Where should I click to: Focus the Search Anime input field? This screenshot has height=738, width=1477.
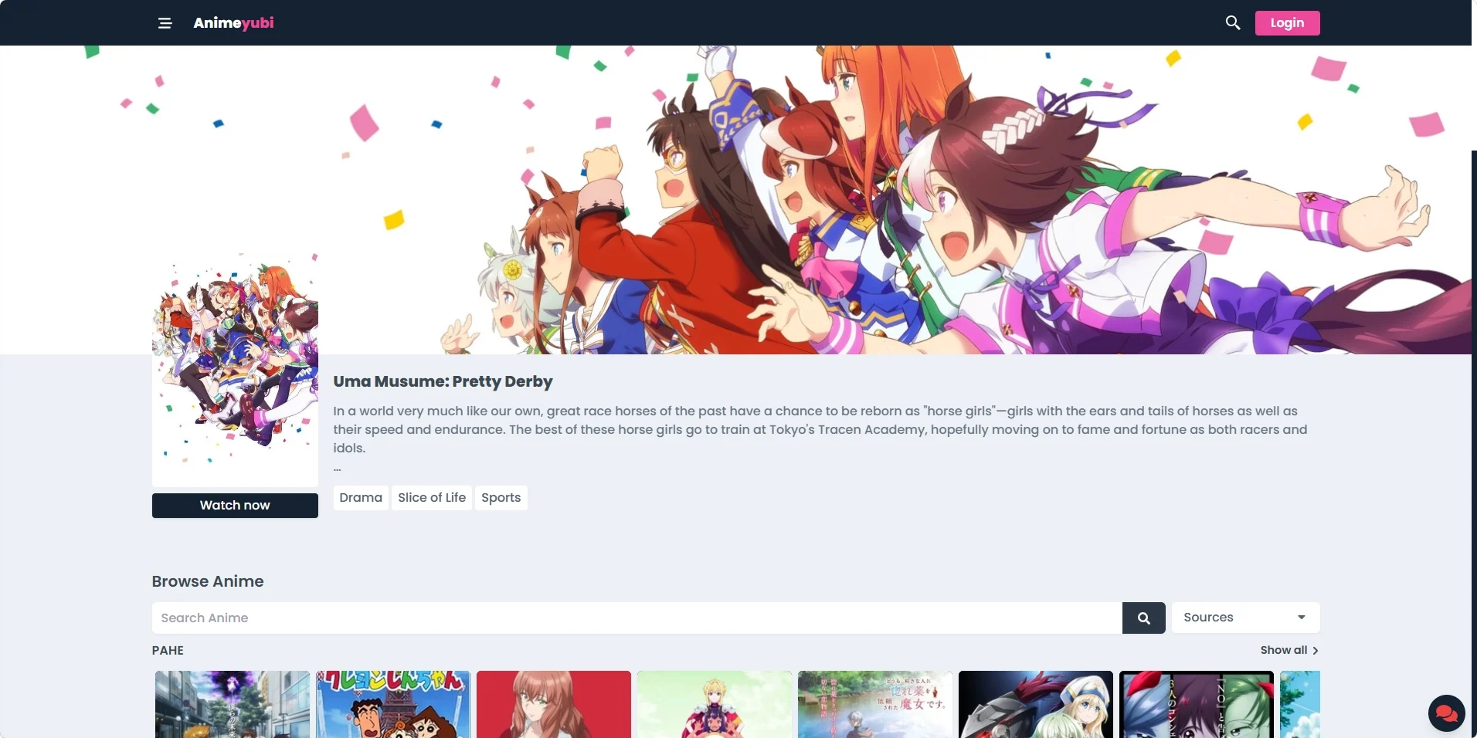point(637,618)
